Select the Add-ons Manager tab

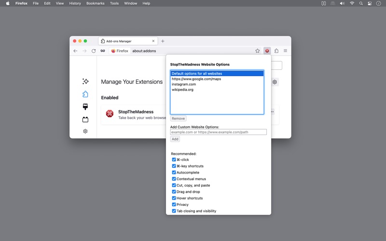pos(128,41)
